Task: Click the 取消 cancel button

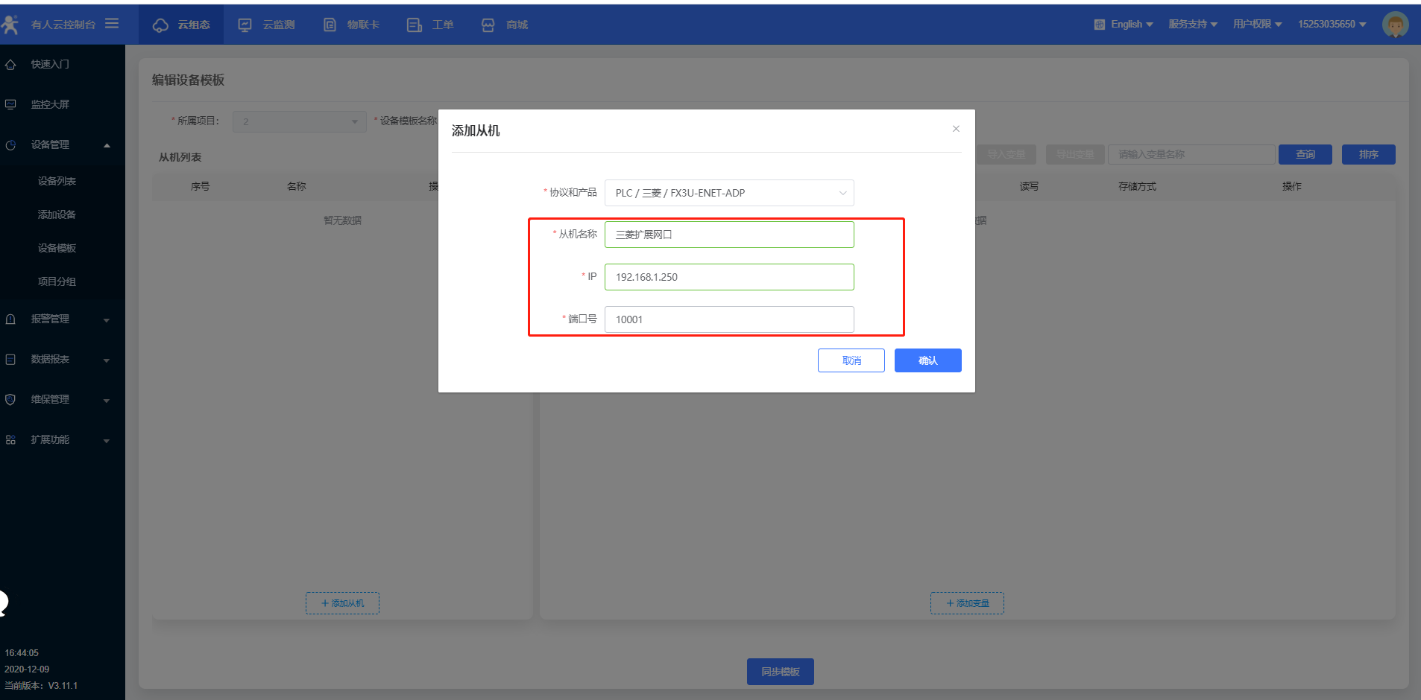Action: pos(851,360)
